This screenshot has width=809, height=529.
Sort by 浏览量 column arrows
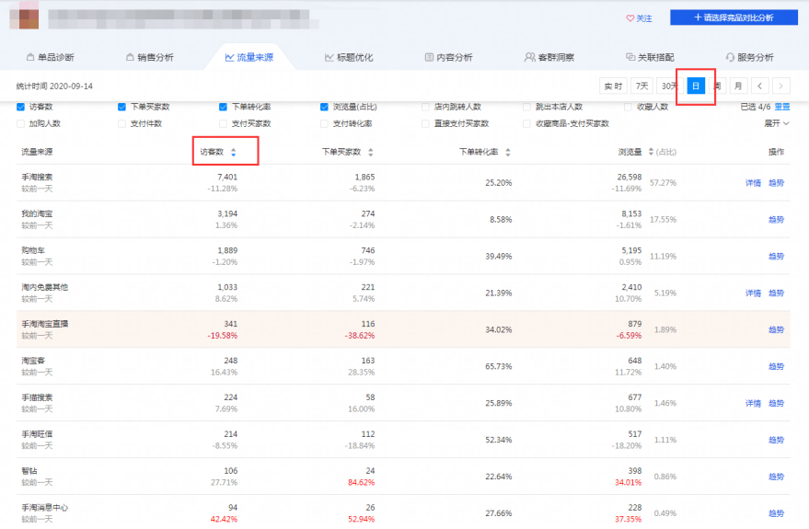point(651,152)
